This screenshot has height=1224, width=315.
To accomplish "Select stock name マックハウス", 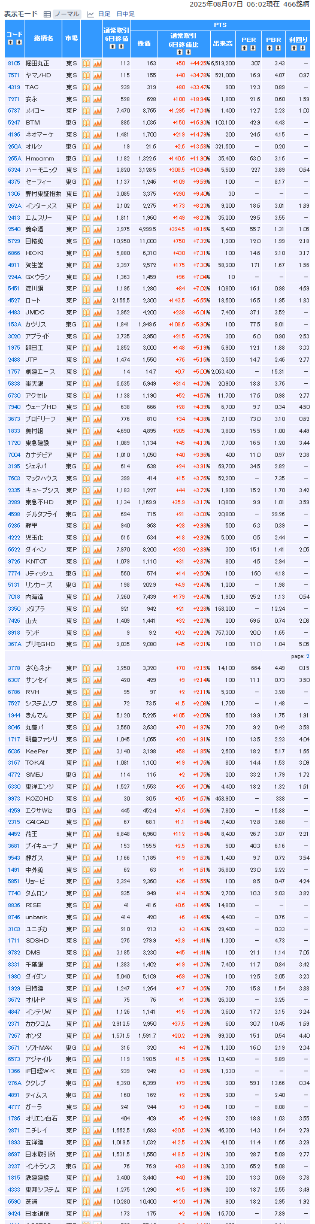I will 41,478.
